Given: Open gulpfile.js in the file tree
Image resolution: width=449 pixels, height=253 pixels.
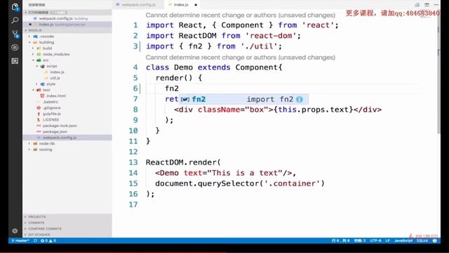Looking at the screenshot, I should click(x=67, y=114).
